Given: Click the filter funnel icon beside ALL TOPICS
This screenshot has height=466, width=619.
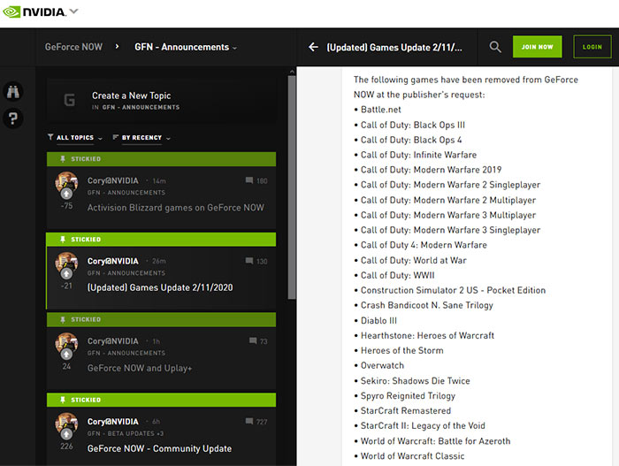Looking at the screenshot, I should click(x=50, y=137).
